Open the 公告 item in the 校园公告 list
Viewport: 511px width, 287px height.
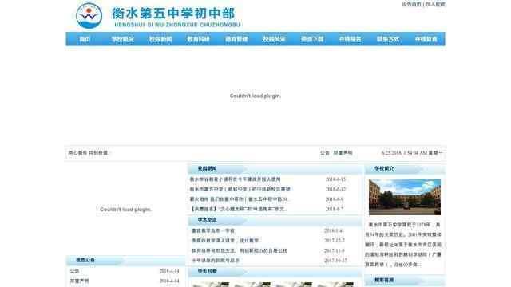click(74, 271)
